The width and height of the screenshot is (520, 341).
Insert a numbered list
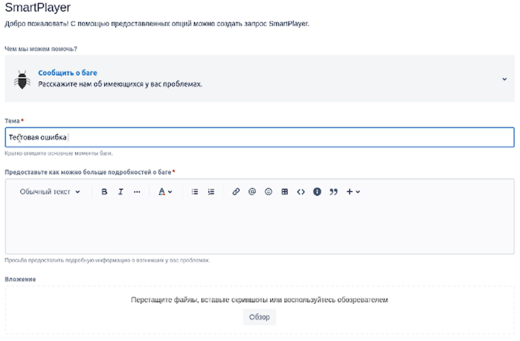[211, 192]
